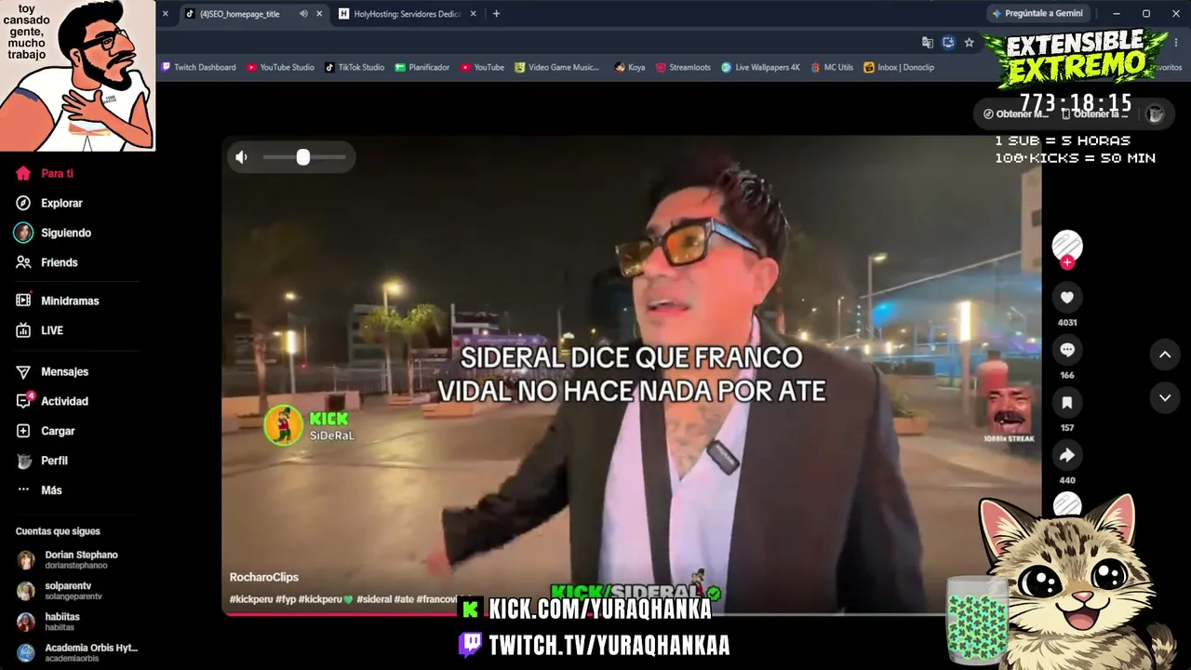1191x670 pixels.
Task: Go to the next video with down arrow
Action: pos(1165,397)
